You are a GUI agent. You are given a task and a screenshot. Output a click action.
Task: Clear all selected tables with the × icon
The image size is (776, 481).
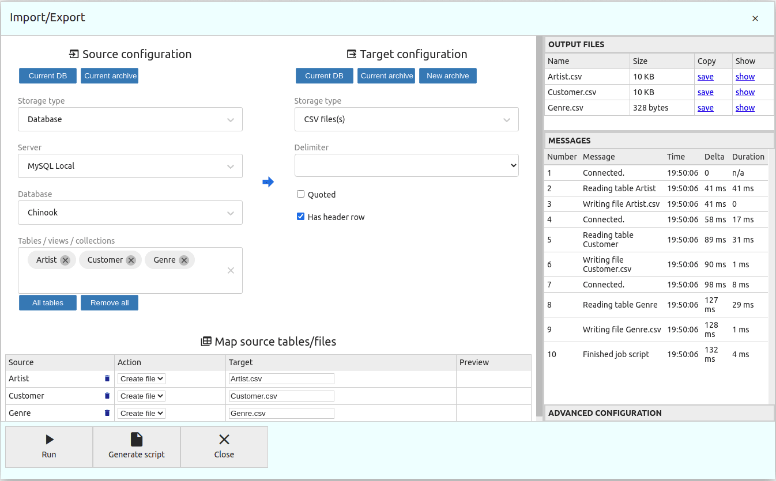(230, 270)
